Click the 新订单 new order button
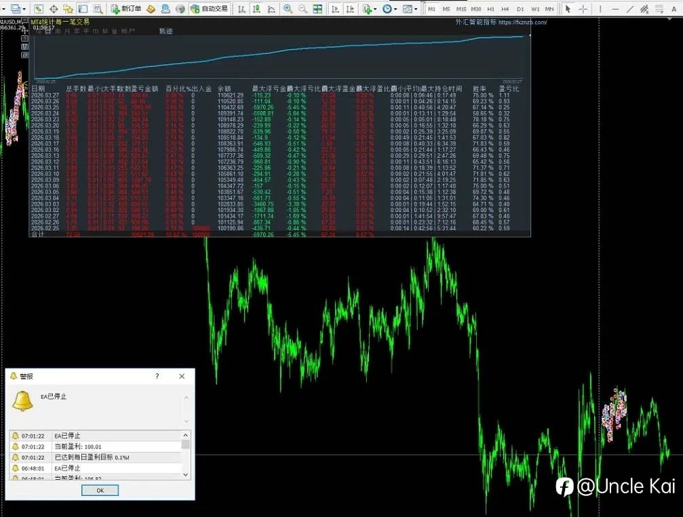The width and height of the screenshot is (683, 517). (x=126, y=9)
